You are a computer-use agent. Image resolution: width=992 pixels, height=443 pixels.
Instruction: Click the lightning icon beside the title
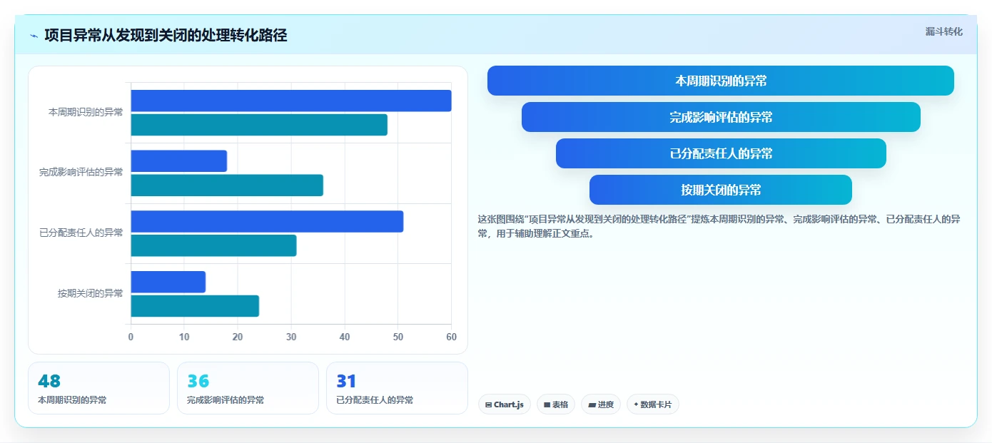click(x=34, y=36)
